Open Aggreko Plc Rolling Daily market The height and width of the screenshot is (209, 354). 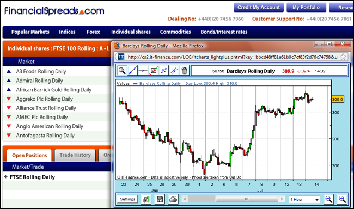[x=44, y=99]
